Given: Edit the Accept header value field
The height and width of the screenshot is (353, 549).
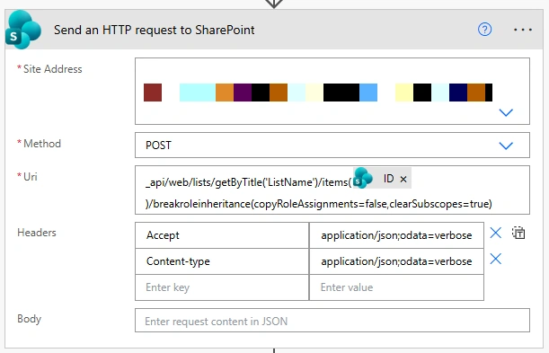Looking at the screenshot, I should click(x=396, y=235).
